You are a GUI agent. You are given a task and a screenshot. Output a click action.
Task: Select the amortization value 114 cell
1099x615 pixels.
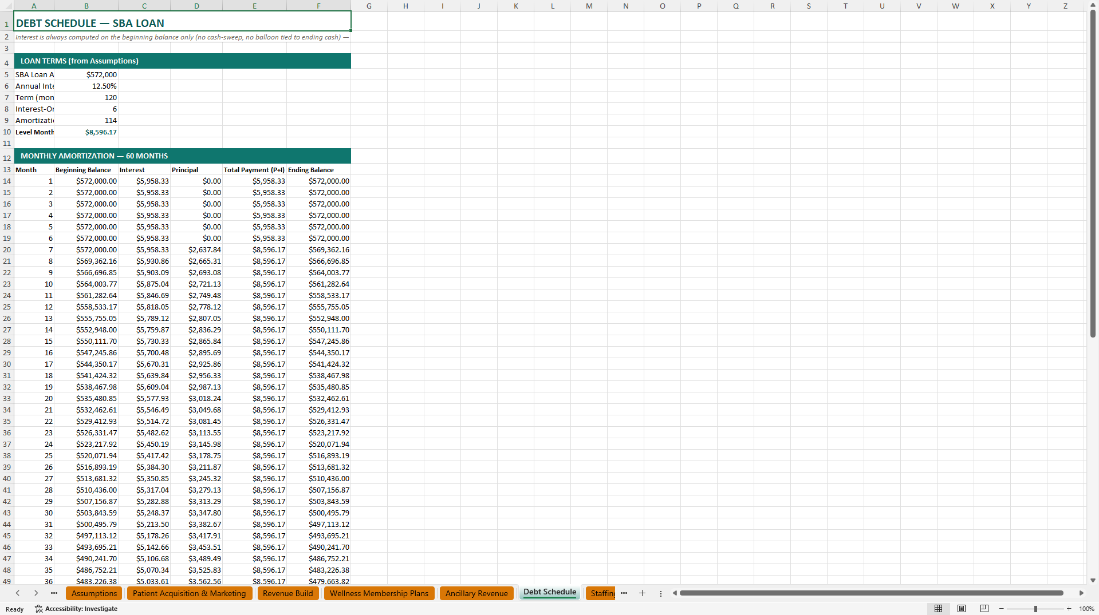86,120
